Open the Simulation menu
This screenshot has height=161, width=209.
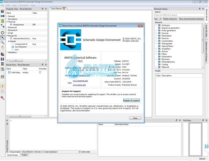click(x=24, y=5)
